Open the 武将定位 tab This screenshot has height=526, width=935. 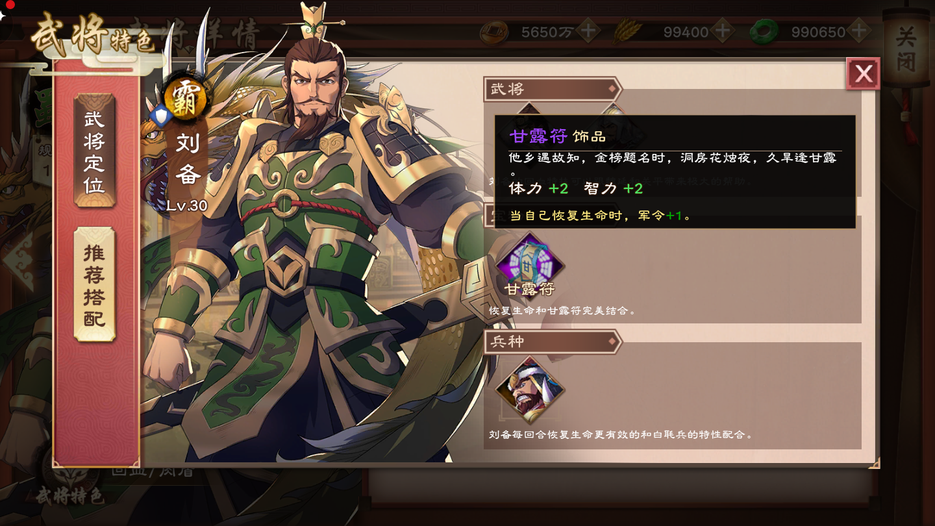pos(95,151)
